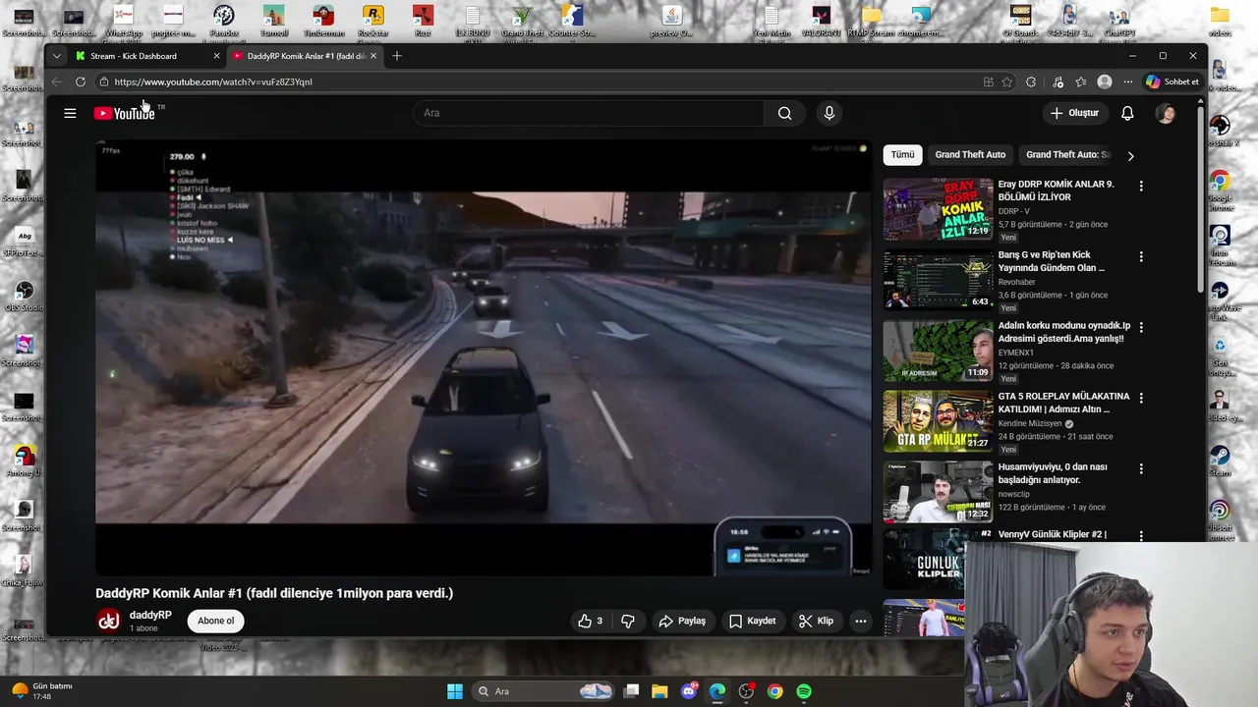1258x707 pixels.
Task: Reload the page with refresh icon
Action: pos(81,82)
